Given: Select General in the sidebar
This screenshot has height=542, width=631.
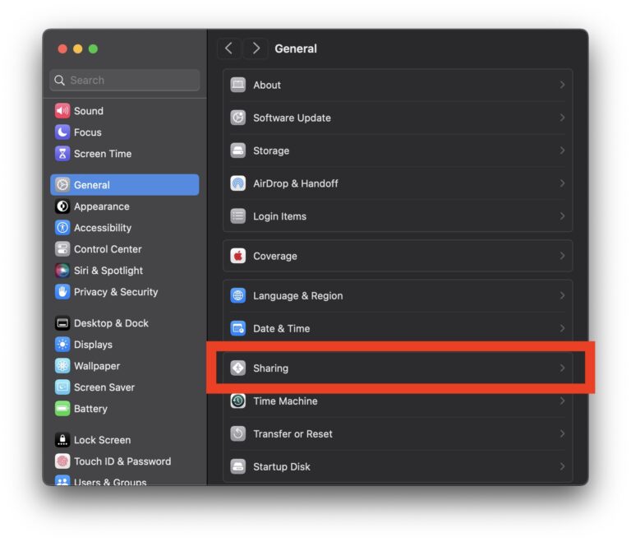Looking at the screenshot, I should click(125, 185).
